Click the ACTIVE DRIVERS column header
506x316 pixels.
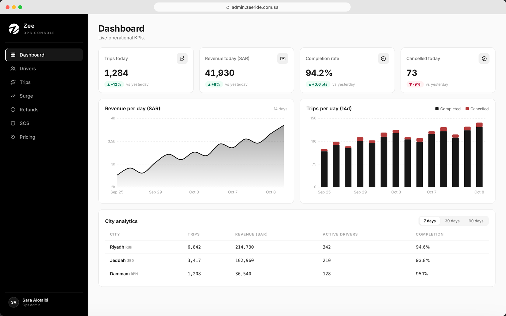click(340, 234)
